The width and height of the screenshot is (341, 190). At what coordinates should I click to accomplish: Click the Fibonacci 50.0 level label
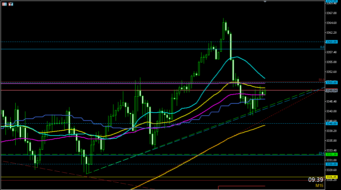pos(321,80)
